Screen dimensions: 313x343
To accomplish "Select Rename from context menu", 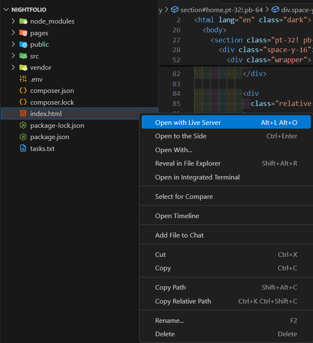I will (169, 321).
